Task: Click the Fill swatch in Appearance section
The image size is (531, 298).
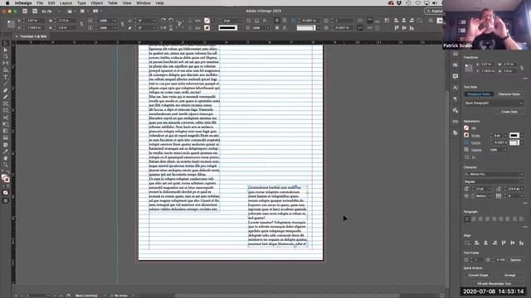Action: pos(466,128)
